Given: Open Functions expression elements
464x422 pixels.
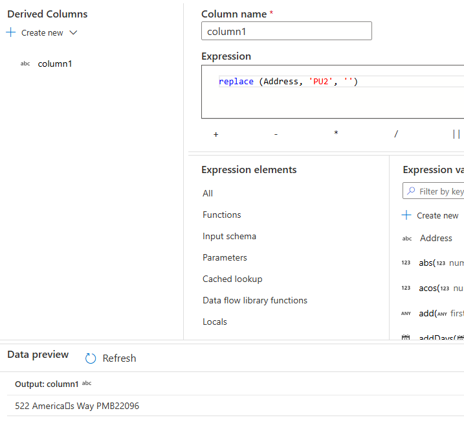Looking at the screenshot, I should (221, 215).
